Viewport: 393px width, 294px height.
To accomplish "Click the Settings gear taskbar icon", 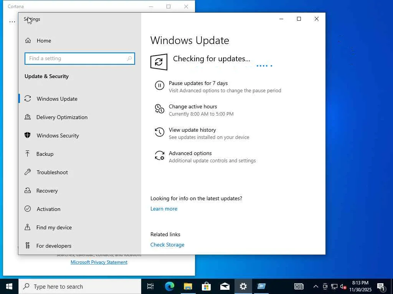I will (243, 286).
